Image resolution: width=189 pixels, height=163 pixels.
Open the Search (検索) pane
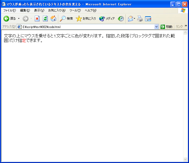click(x=66, y=19)
